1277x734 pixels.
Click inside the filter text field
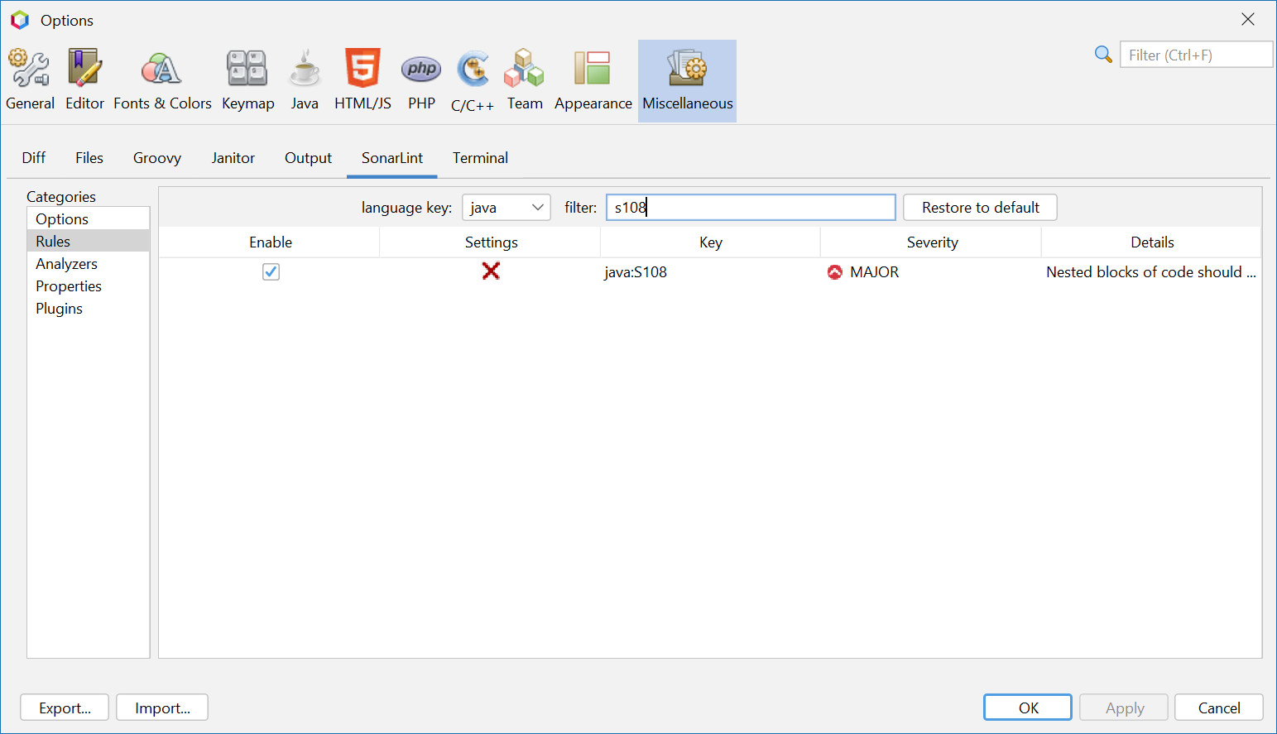(750, 207)
